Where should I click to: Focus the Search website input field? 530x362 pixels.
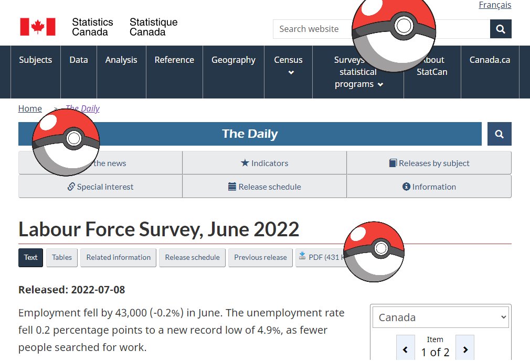click(x=381, y=29)
